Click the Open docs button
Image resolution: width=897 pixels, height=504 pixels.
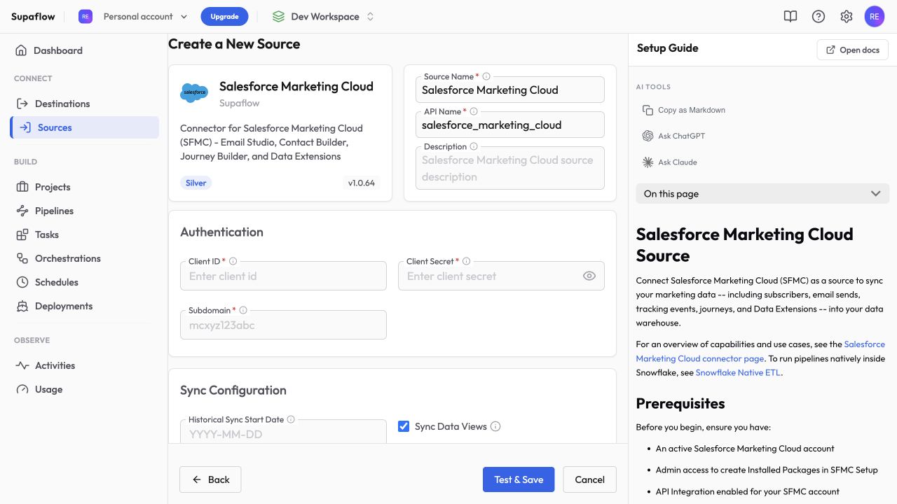pyautogui.click(x=853, y=50)
